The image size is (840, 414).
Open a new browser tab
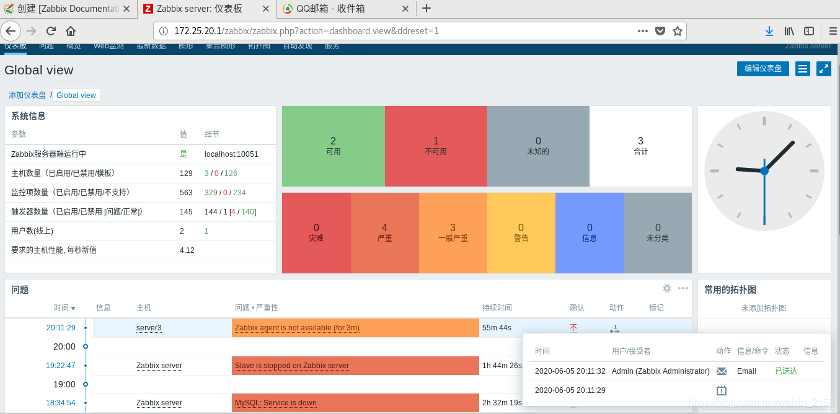[x=427, y=9]
